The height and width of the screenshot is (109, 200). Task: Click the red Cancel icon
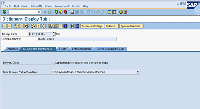click(x=65, y=12)
